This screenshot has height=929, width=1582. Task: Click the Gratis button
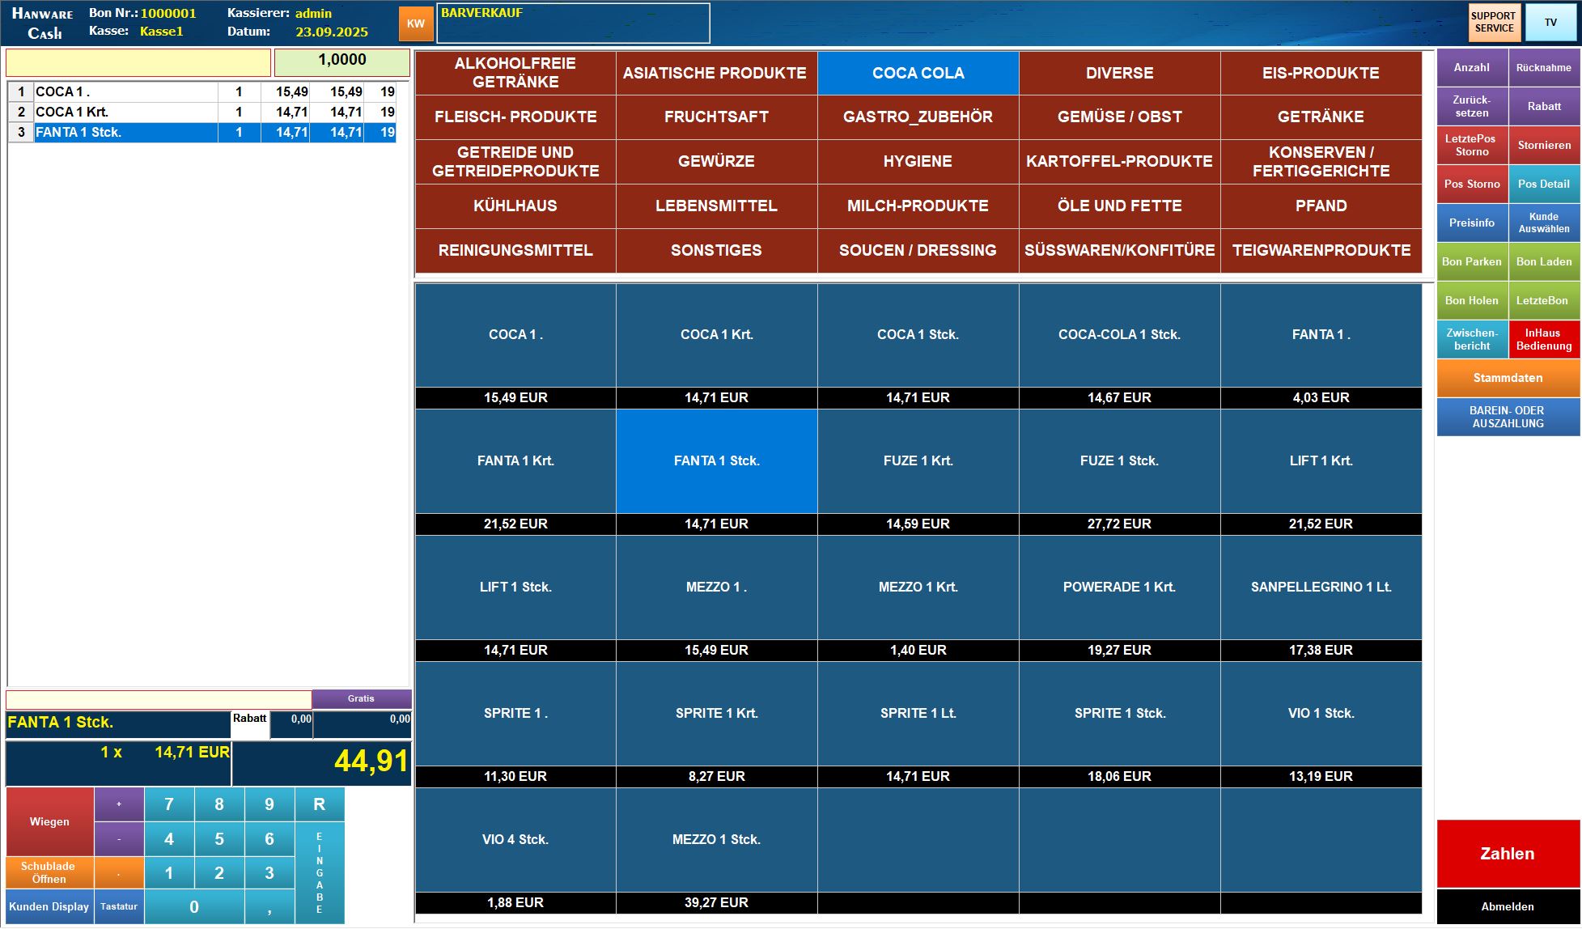[x=361, y=698]
